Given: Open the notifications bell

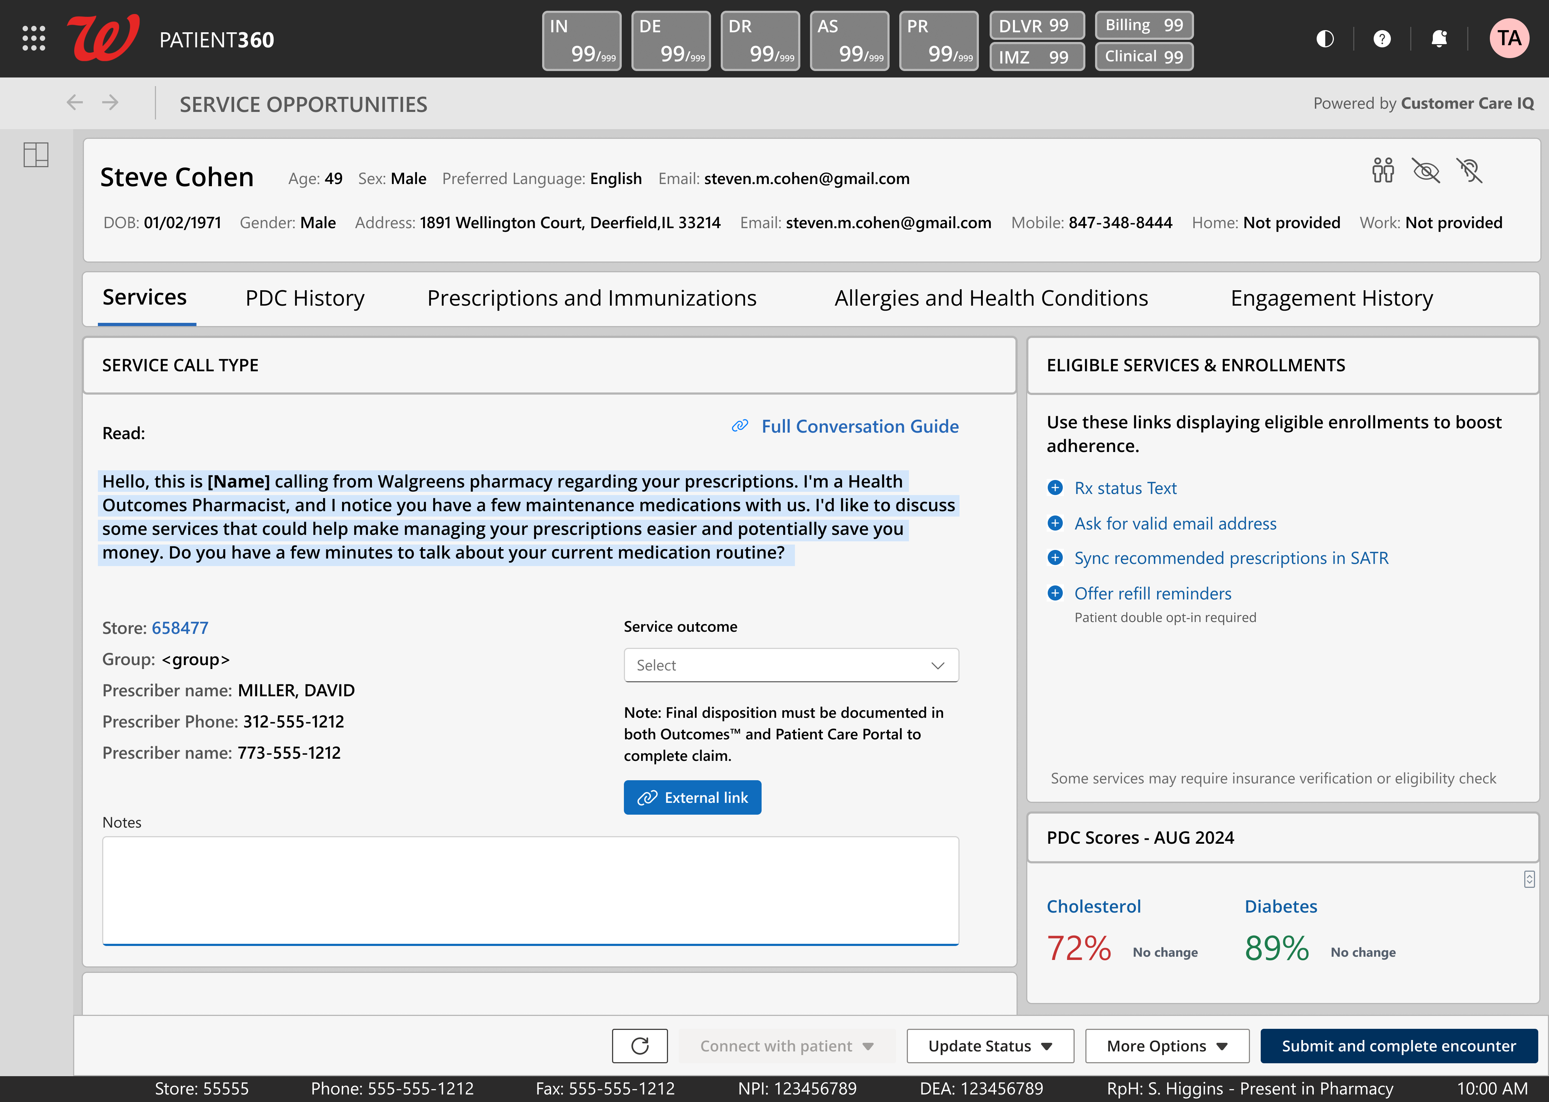Looking at the screenshot, I should (1439, 39).
